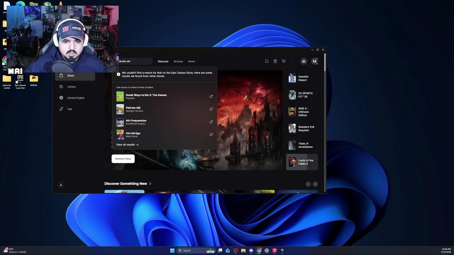Click external link icon for Ctrl Alt Ego

(211, 135)
